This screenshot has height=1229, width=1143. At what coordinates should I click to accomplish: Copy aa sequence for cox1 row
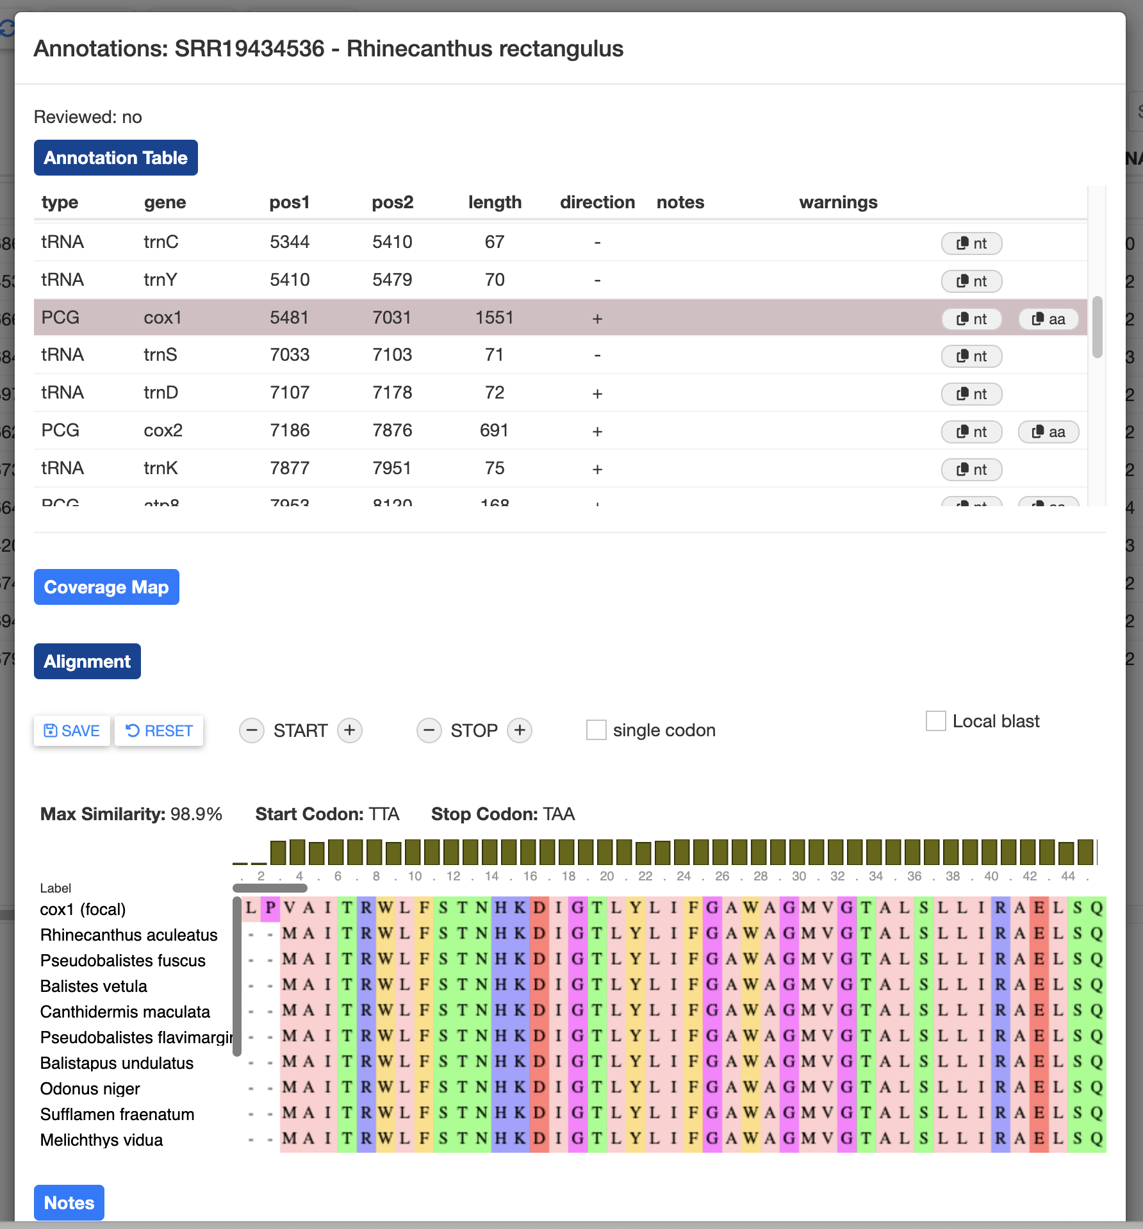(1048, 319)
